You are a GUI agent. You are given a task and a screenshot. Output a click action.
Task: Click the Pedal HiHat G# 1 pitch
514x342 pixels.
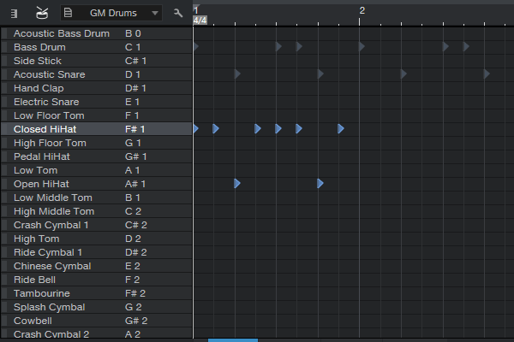coord(135,156)
